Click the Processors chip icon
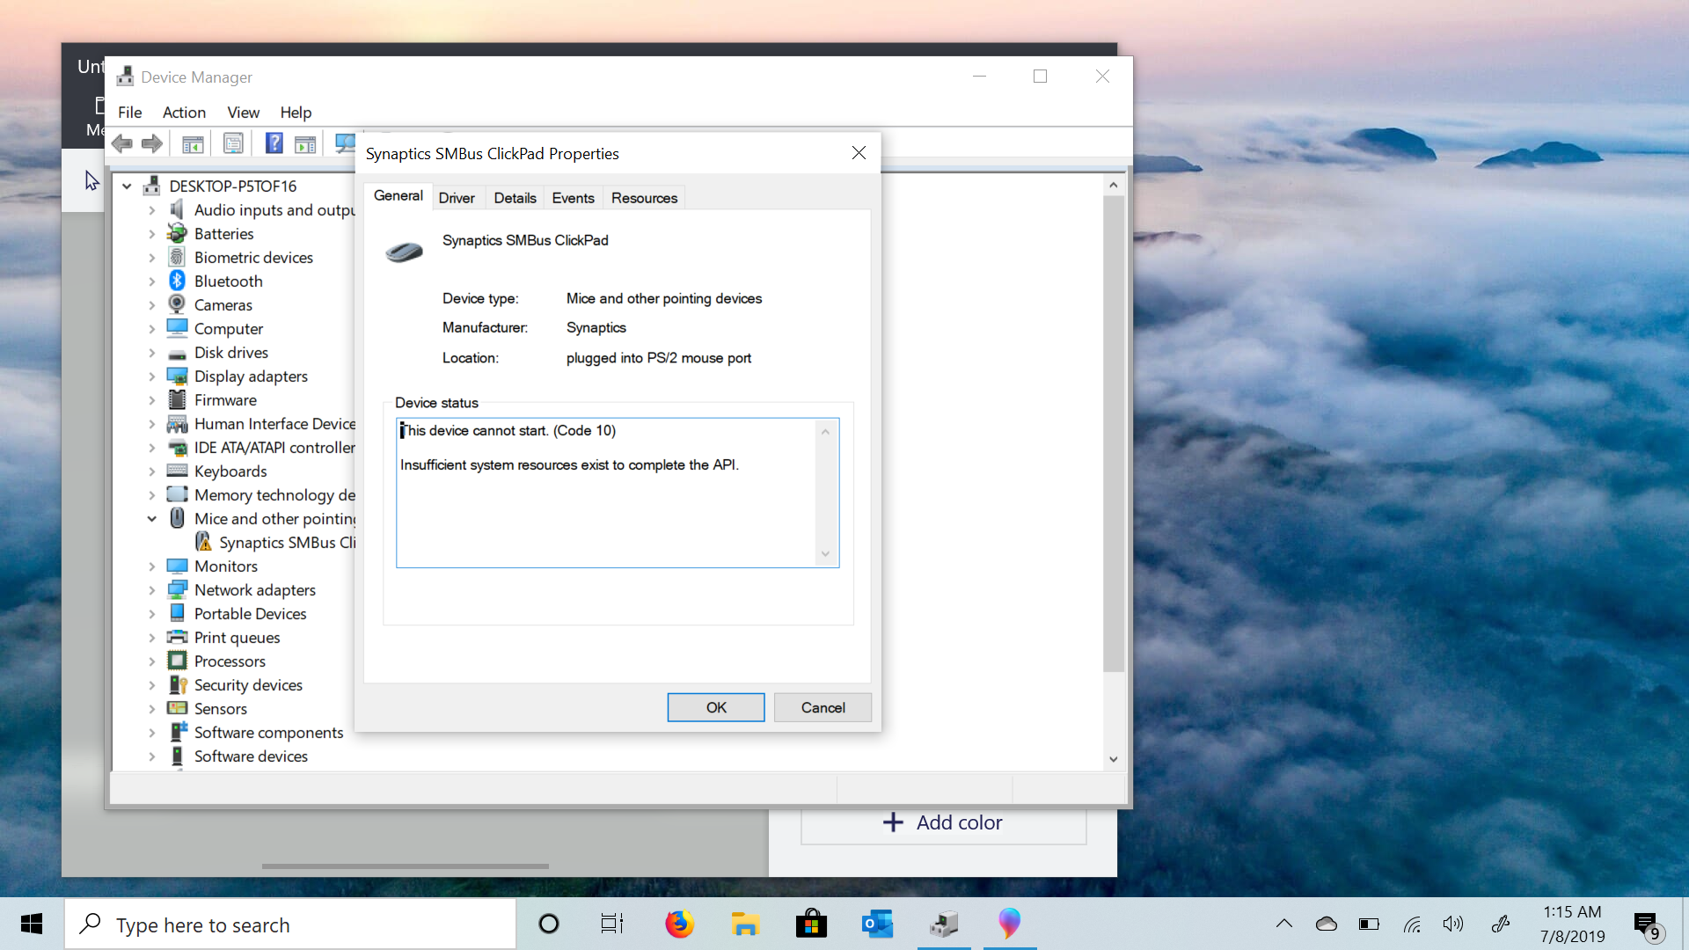The height and width of the screenshot is (950, 1689). tap(177, 661)
